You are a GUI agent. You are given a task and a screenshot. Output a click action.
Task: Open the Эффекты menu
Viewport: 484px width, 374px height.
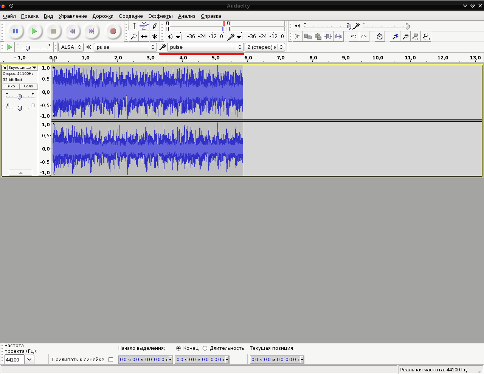click(160, 16)
